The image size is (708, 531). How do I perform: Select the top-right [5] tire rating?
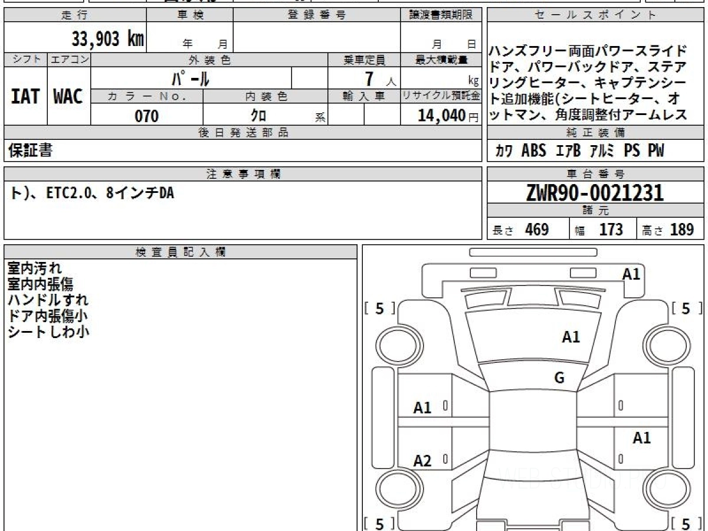(x=686, y=308)
